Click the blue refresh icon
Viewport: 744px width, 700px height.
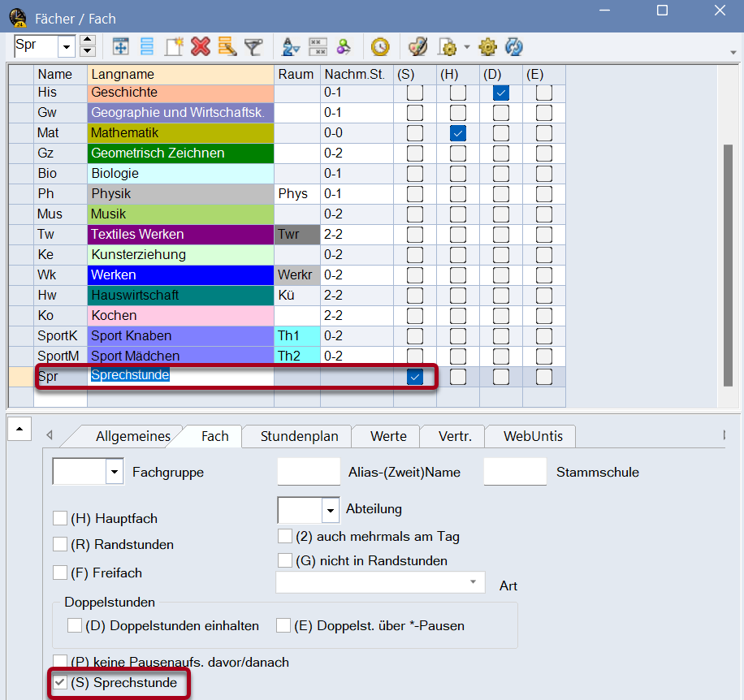513,46
